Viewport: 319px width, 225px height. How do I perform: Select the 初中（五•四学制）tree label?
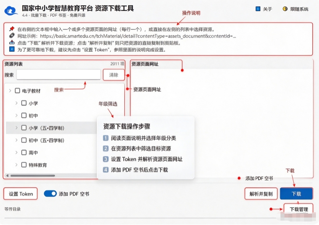coord(46,140)
